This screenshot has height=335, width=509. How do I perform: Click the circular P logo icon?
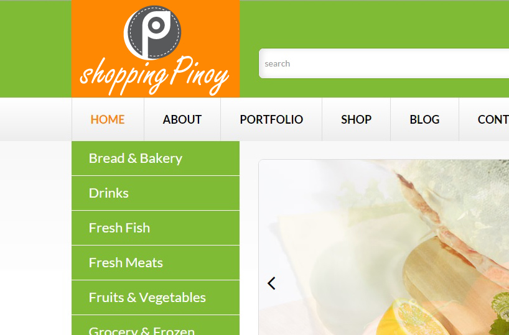pyautogui.click(x=152, y=32)
